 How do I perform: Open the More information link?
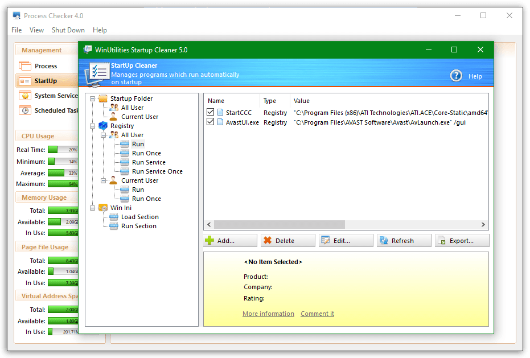click(268, 314)
